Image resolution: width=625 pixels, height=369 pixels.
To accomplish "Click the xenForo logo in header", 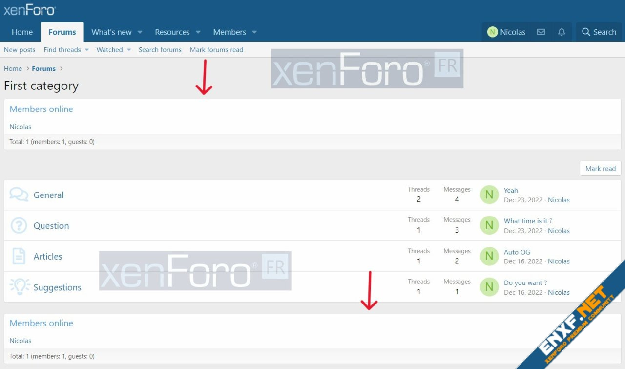I will point(30,10).
